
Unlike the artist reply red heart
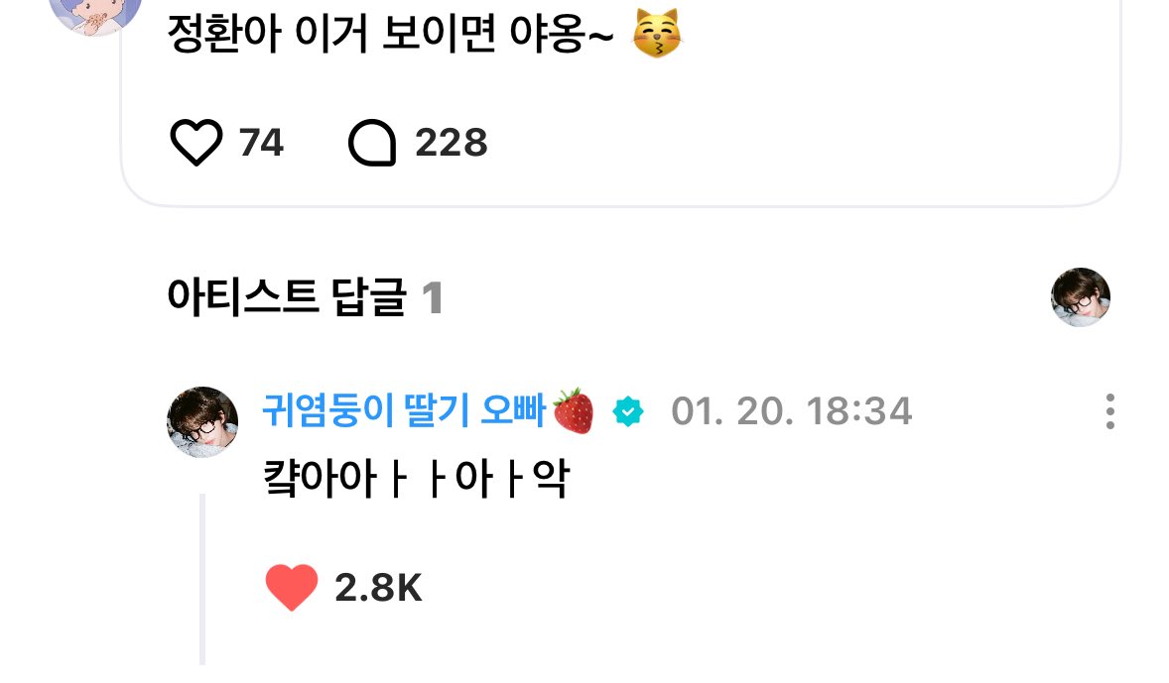pos(292,588)
